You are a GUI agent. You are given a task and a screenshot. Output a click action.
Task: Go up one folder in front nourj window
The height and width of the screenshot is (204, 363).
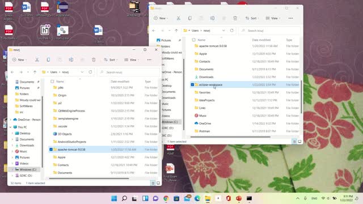tap(35, 72)
